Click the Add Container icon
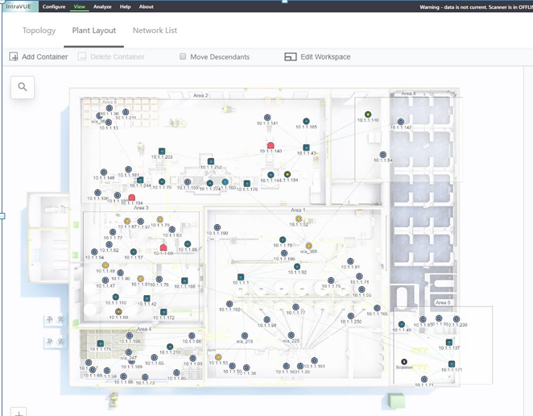533x416 pixels. point(14,56)
